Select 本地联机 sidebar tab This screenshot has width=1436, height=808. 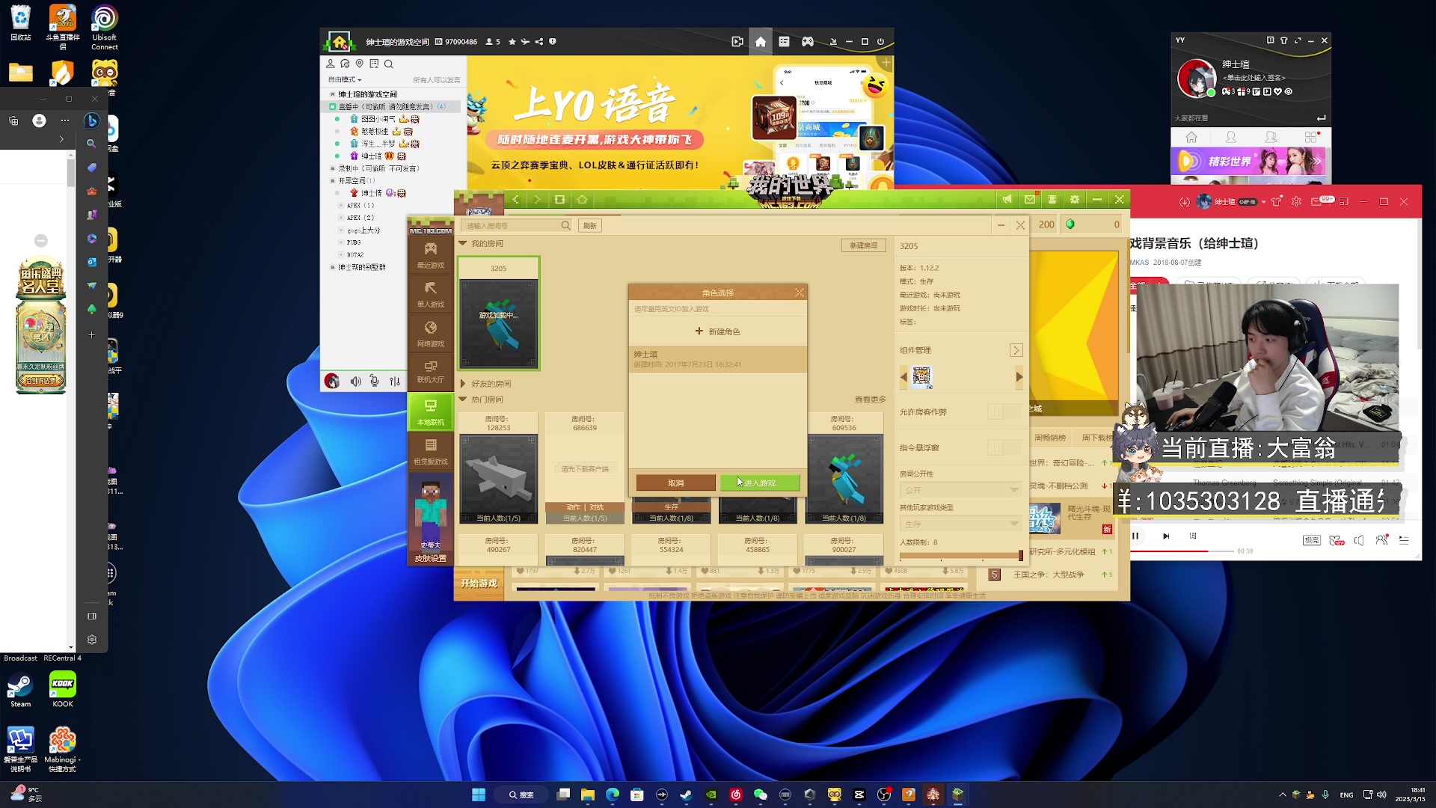430,411
